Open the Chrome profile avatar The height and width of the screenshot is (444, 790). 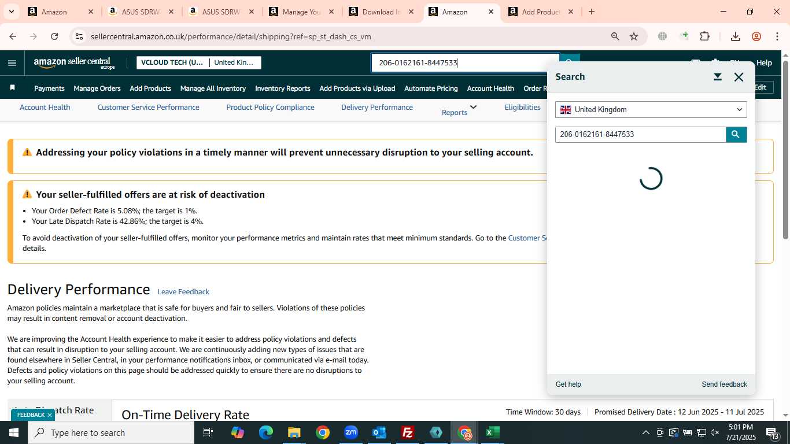[756, 36]
